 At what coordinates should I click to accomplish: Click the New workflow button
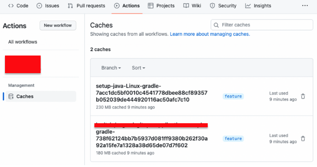tap(58, 25)
